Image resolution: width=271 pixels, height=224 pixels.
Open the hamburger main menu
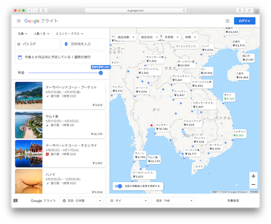click(19, 21)
